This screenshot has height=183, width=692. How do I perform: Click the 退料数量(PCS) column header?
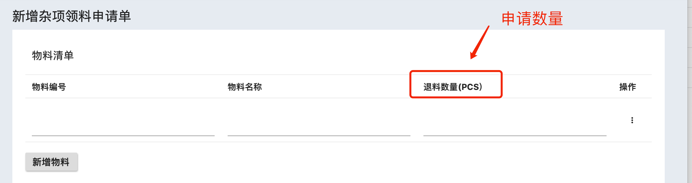click(x=453, y=87)
